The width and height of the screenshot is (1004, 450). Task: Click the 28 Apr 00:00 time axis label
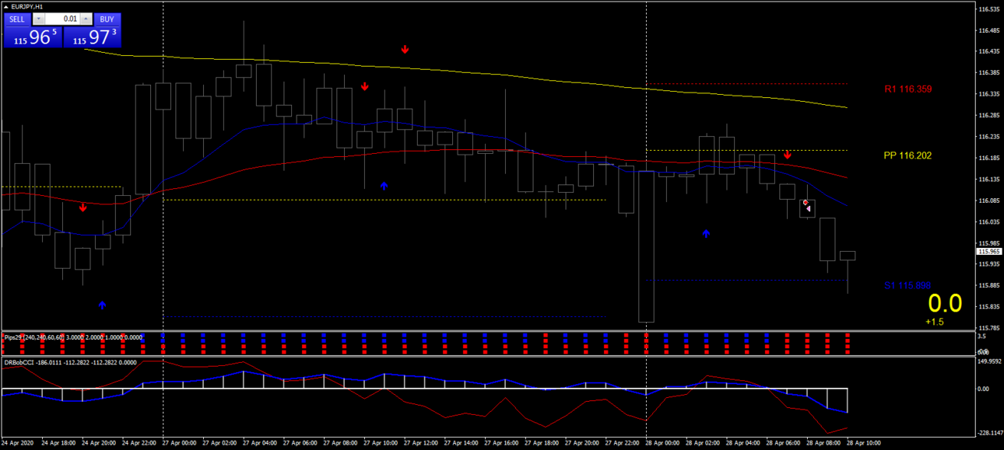(664, 444)
